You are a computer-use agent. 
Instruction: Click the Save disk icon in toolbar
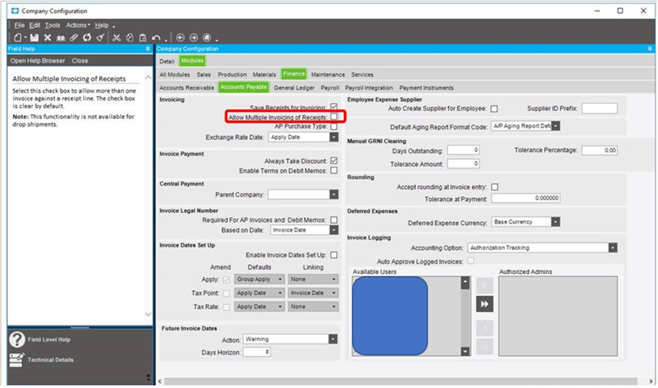click(x=34, y=38)
